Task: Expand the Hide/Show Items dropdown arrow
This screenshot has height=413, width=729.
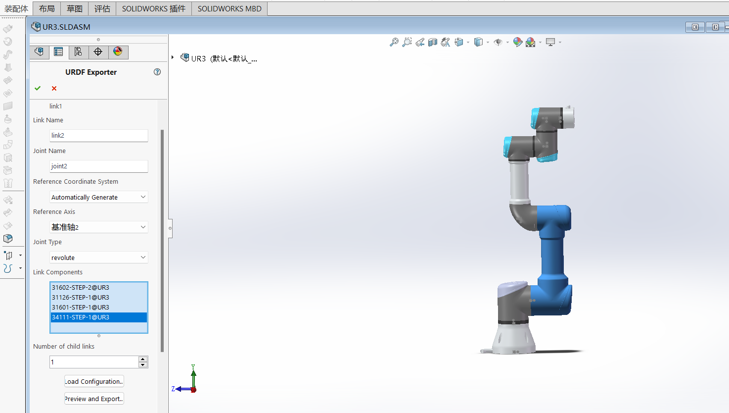Action: pyautogui.click(x=507, y=43)
